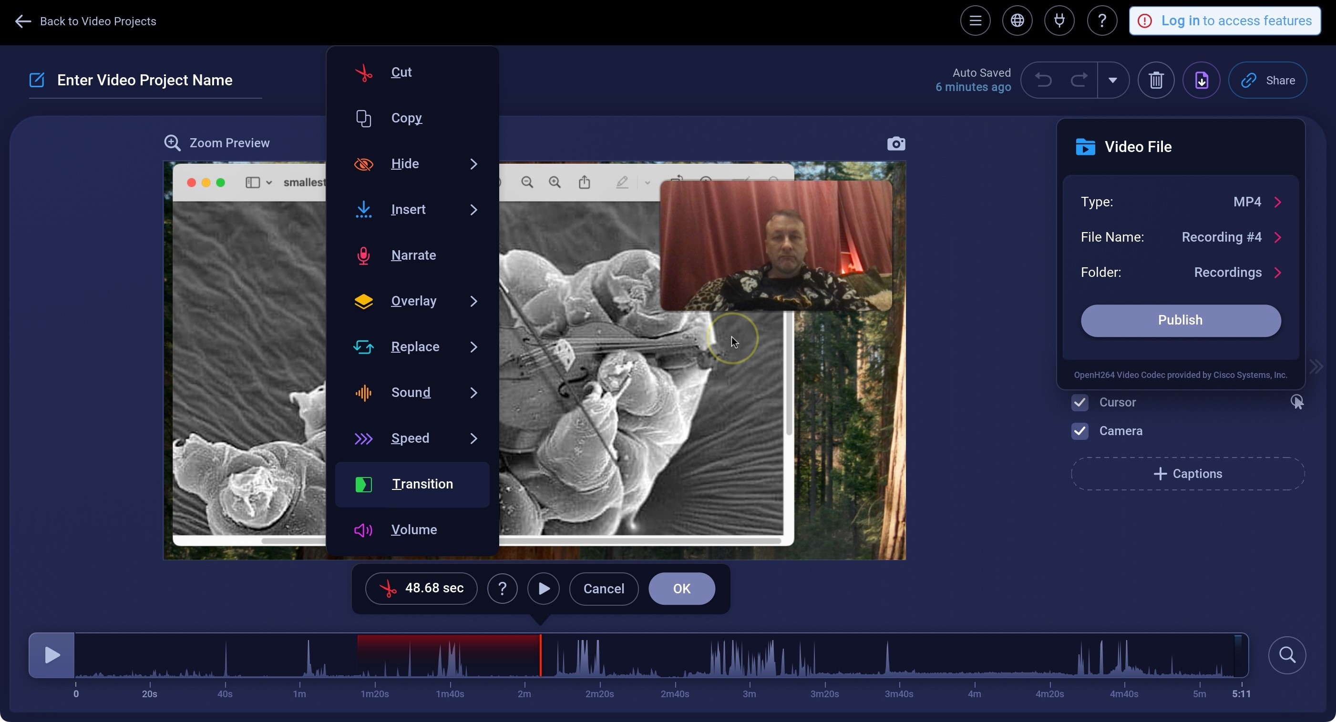Undo the last edit

(1043, 80)
